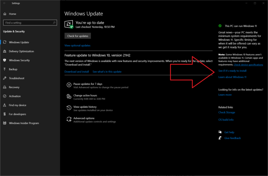Open Learn about Windows 11 link
Screen dimensions: 268x176
point(232,77)
